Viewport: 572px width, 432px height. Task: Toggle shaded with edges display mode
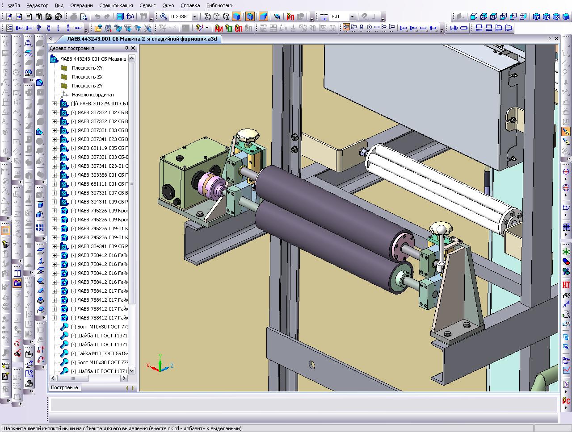pos(250,17)
